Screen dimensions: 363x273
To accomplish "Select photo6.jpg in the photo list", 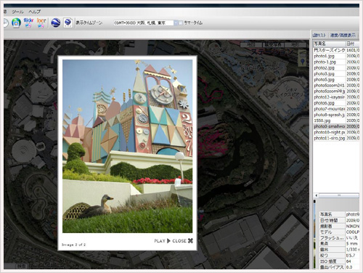I will coord(336,103).
